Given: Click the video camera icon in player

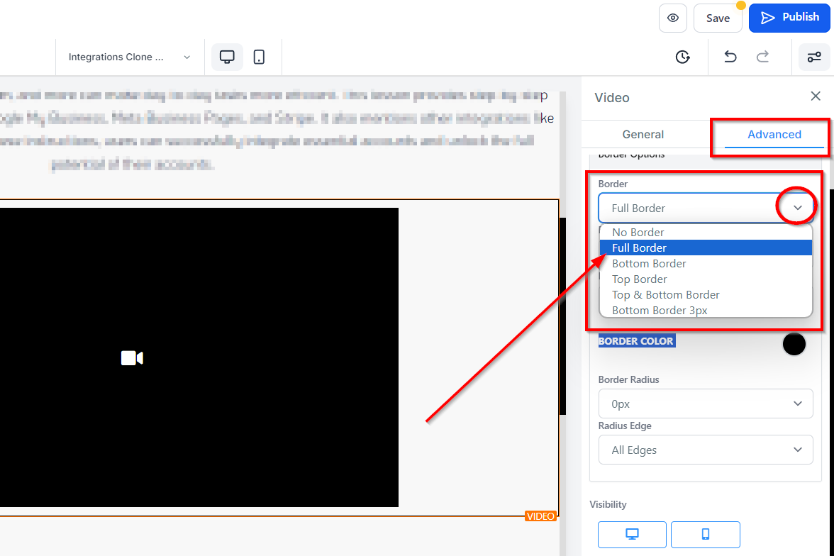Looking at the screenshot, I should click(x=132, y=358).
